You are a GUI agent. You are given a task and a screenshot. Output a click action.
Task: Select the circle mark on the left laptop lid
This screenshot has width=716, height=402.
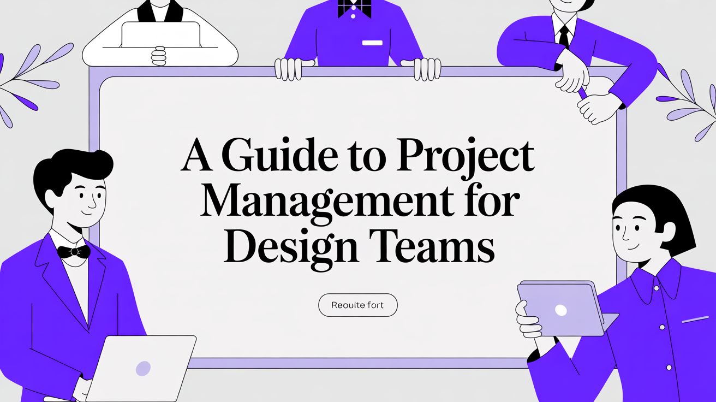click(143, 368)
